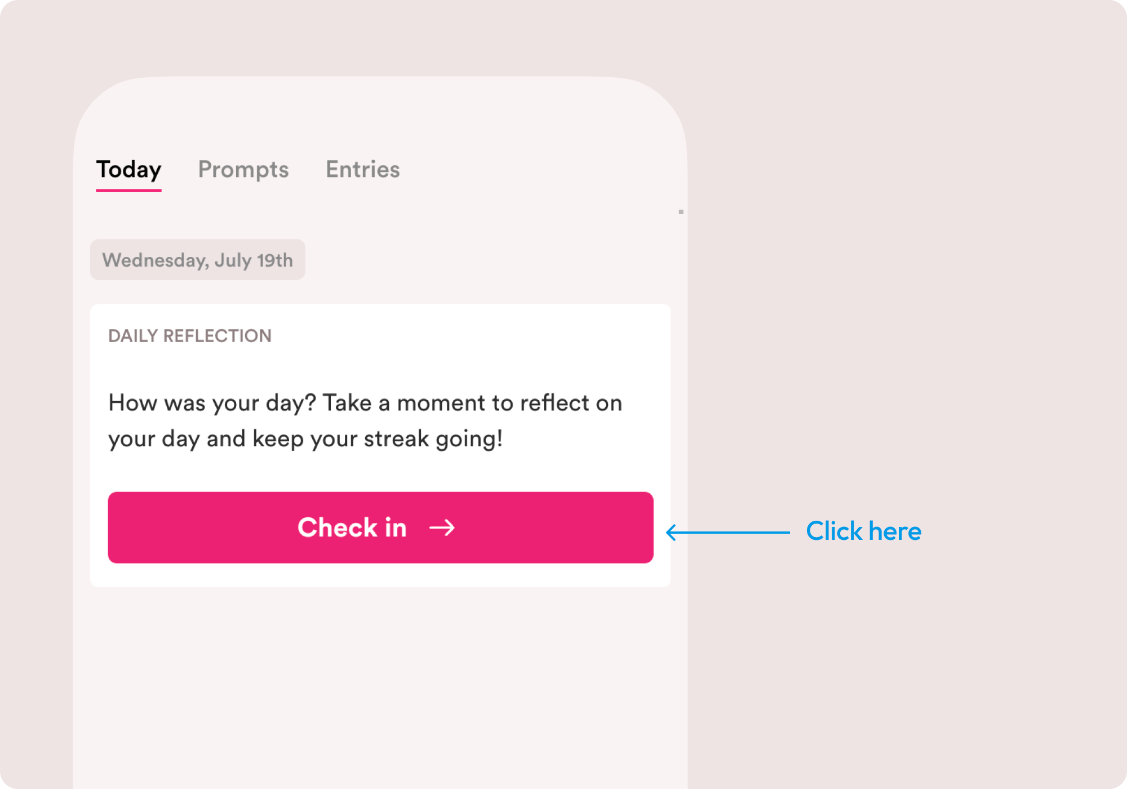Click the "Check in" label text
The height and width of the screenshot is (789, 1127).
(352, 528)
